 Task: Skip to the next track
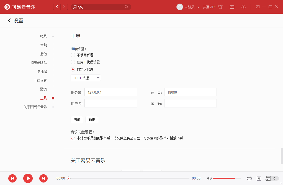point(43,178)
